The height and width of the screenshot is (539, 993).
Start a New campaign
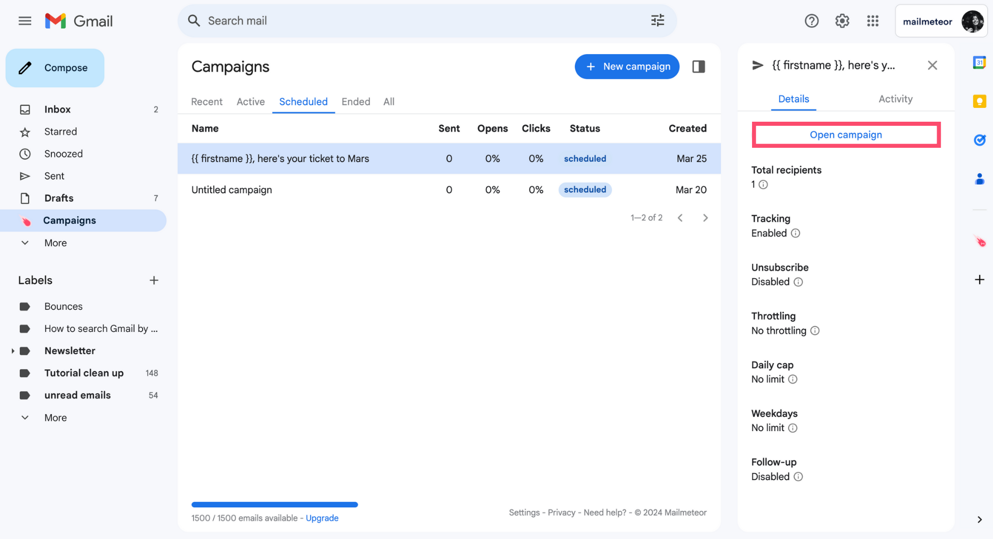pyautogui.click(x=627, y=66)
